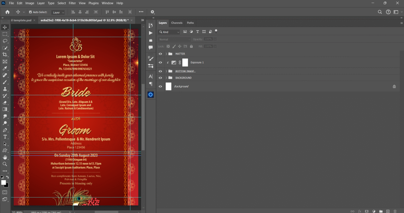Open the Add adjustment layer menu
This screenshot has height=213, width=404.
374,211
